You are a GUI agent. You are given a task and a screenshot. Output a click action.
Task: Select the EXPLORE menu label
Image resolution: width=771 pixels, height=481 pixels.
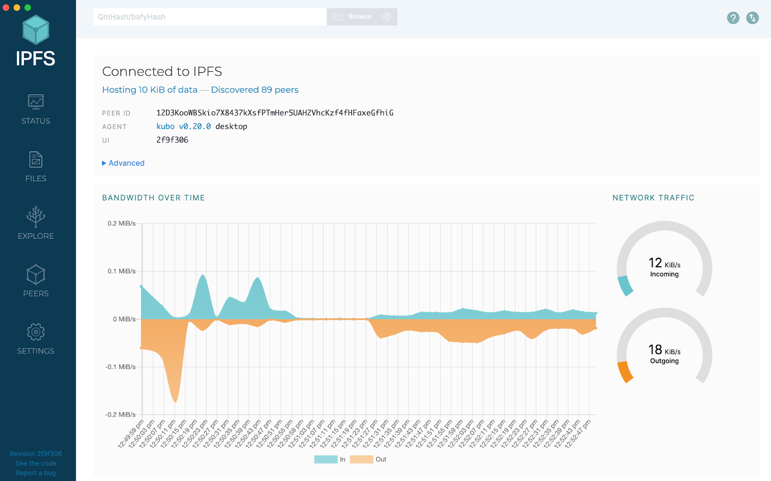coord(36,236)
